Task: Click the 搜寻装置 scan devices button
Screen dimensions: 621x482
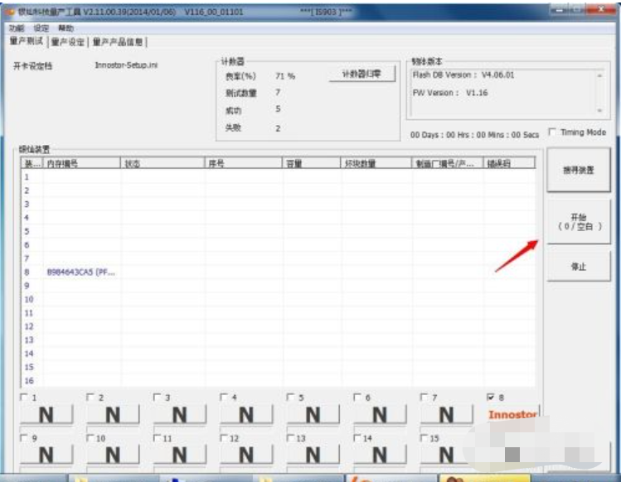Action: click(578, 170)
